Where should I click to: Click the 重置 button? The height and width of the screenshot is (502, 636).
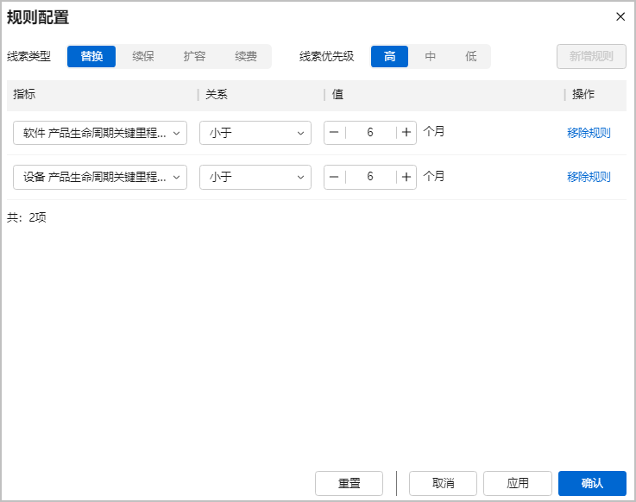coord(349,483)
